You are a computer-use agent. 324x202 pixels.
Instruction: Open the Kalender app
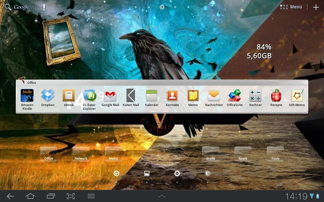click(x=152, y=98)
